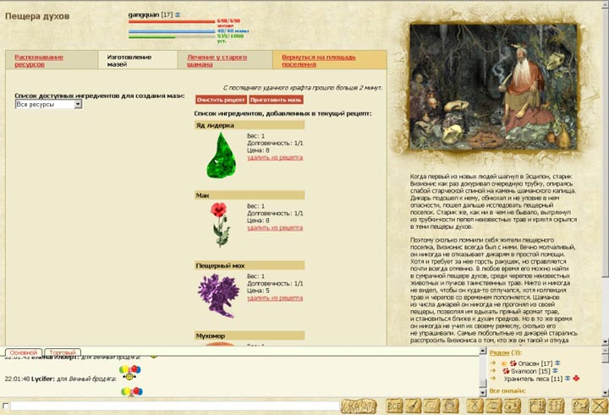Remove Мак via 'удалить из рецепта' link
The image size is (609, 415).
(x=275, y=228)
